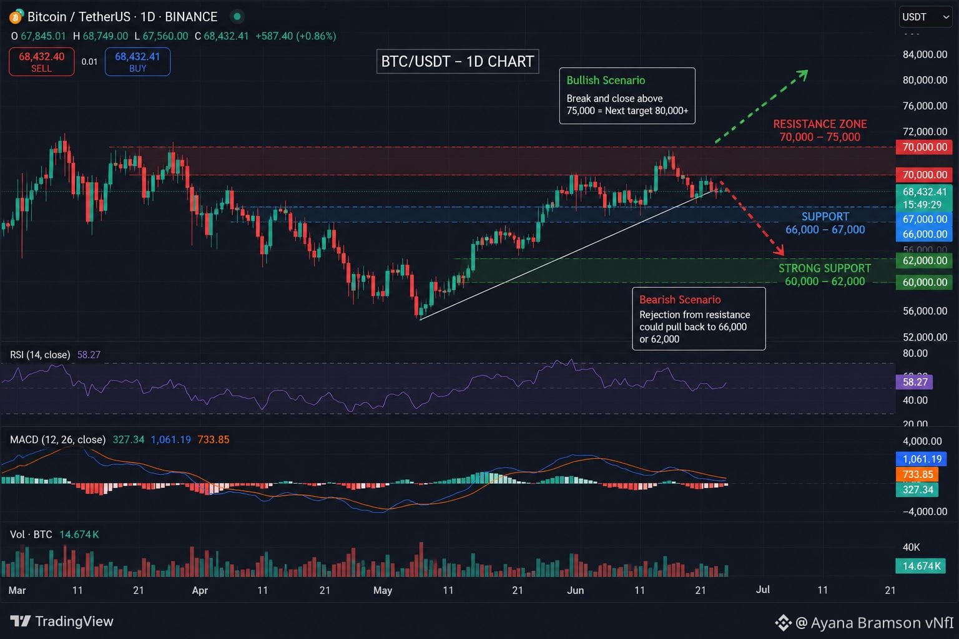Click the blue 1,061.19 label on the MACD axis
This screenshot has height=639, width=959.
922,459
